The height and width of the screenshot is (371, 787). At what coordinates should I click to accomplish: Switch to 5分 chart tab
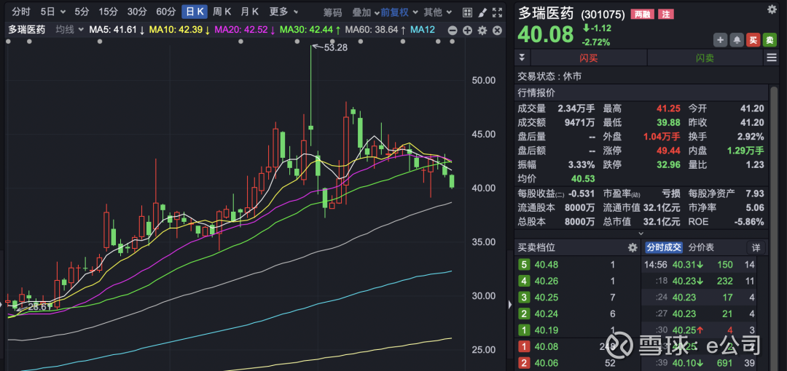[82, 12]
